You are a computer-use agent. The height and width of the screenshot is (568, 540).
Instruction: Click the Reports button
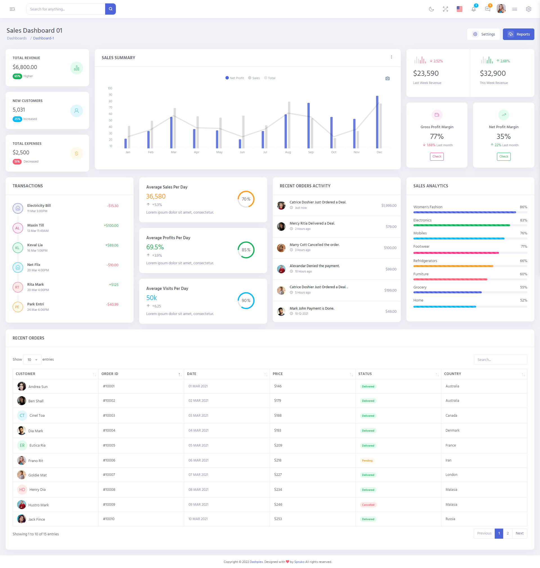(518, 34)
